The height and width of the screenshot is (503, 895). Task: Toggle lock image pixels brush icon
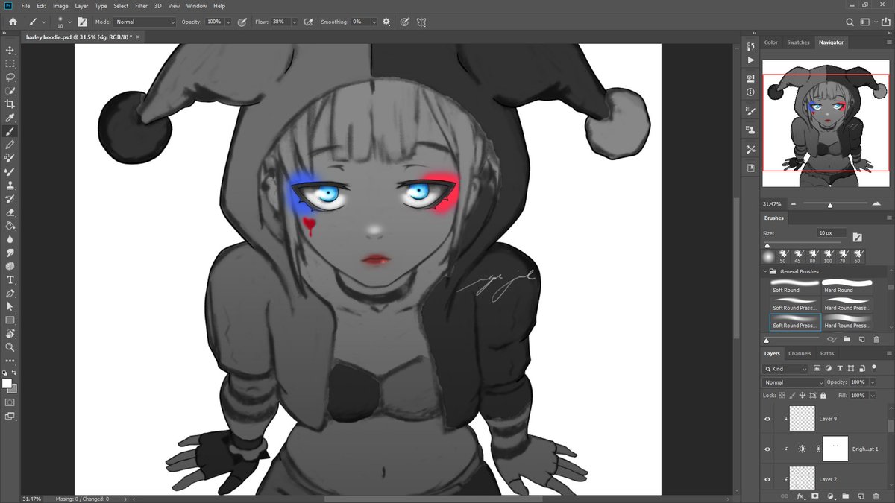click(x=794, y=396)
